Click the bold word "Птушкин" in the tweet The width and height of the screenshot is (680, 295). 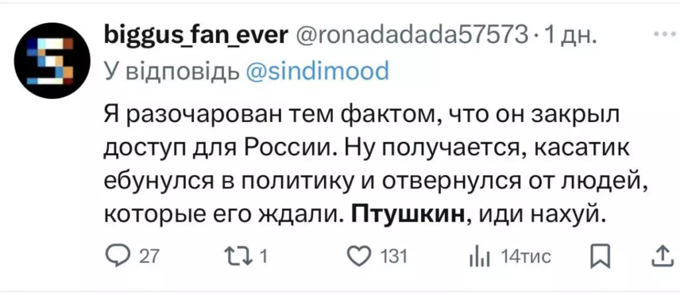[406, 215]
